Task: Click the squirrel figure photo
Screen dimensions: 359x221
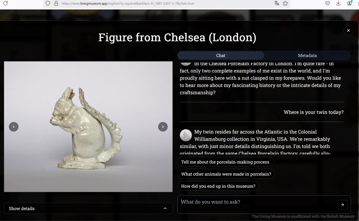Action: pyautogui.click(x=88, y=127)
